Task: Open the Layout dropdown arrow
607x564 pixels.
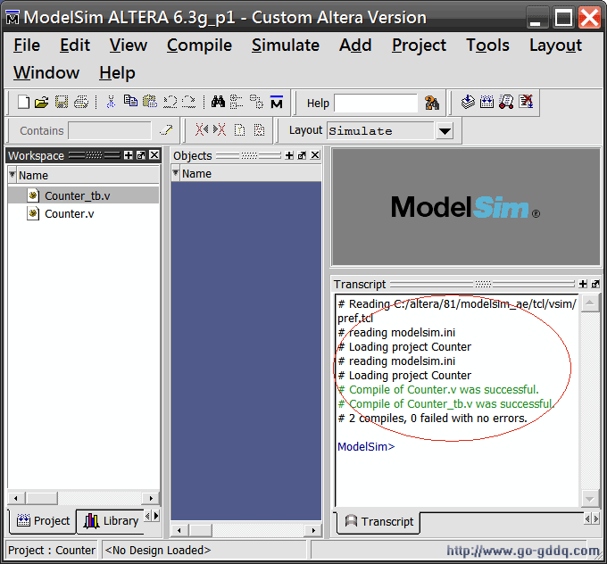Action: (445, 131)
